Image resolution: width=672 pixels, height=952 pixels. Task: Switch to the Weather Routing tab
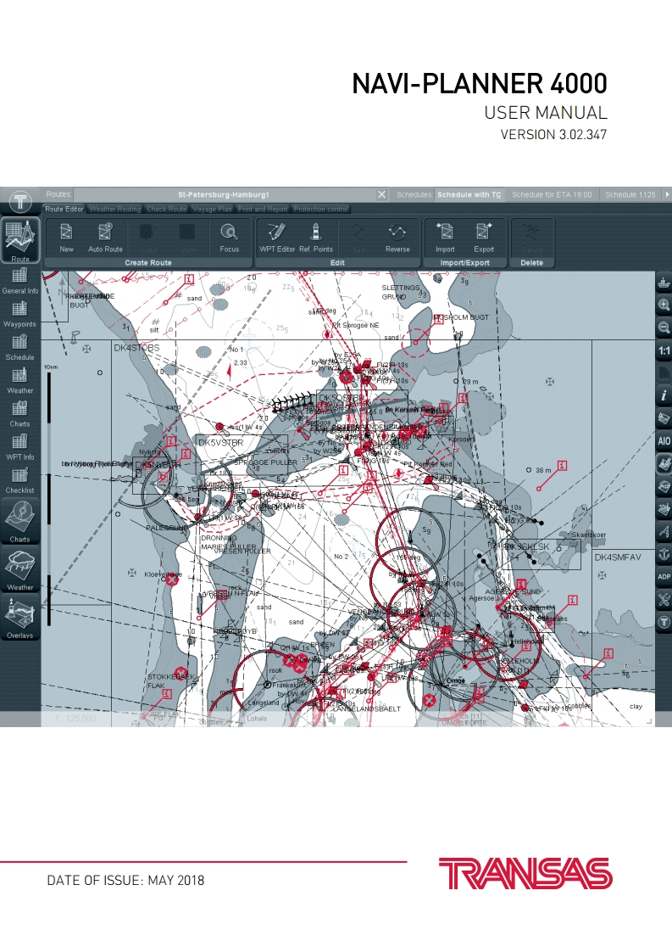coord(115,209)
